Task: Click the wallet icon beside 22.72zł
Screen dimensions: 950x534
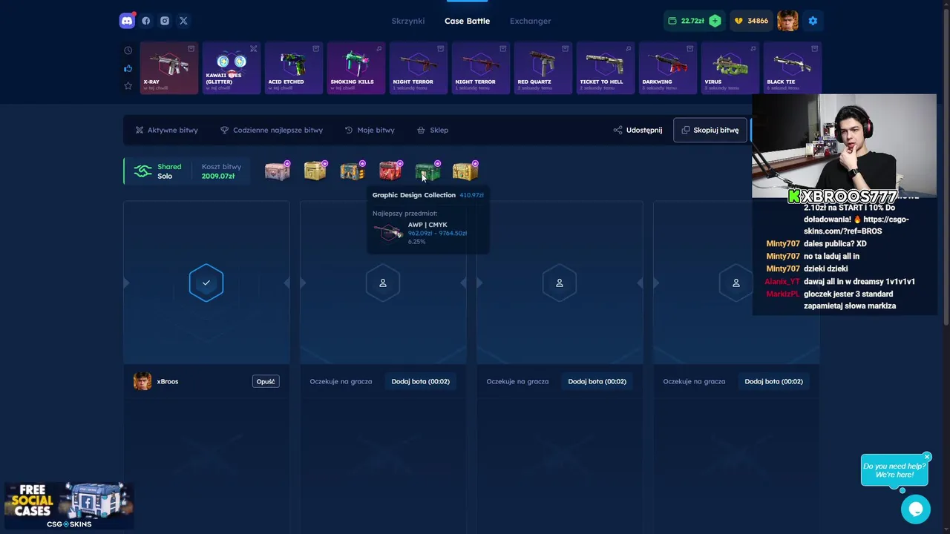Action: click(x=672, y=21)
